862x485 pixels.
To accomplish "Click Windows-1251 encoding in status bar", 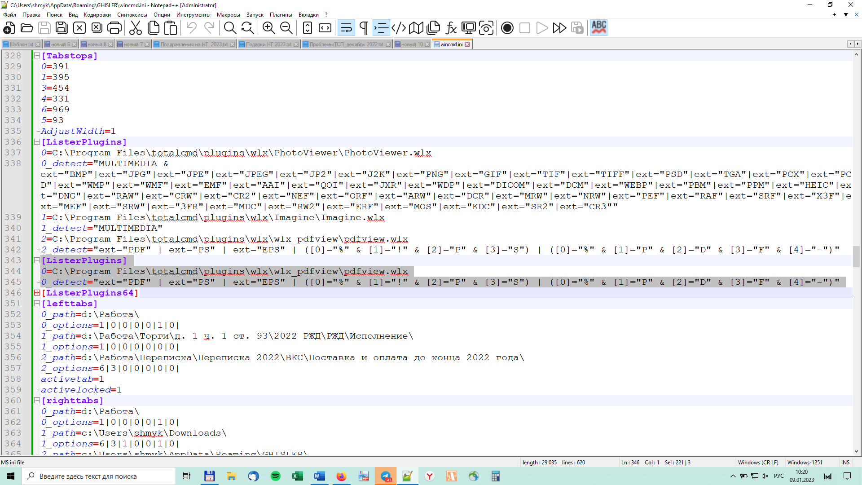I will click(805, 463).
